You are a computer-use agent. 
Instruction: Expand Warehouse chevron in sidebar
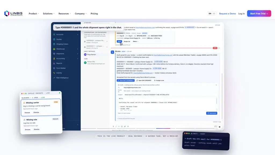click(78, 49)
